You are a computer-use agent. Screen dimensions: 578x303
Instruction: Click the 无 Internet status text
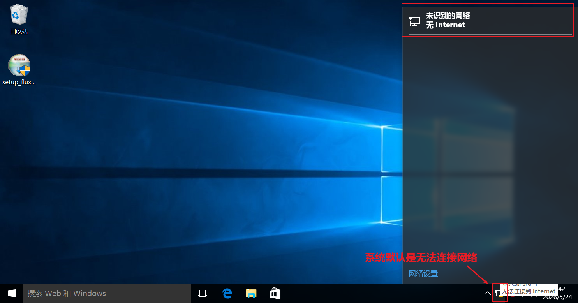tap(446, 25)
